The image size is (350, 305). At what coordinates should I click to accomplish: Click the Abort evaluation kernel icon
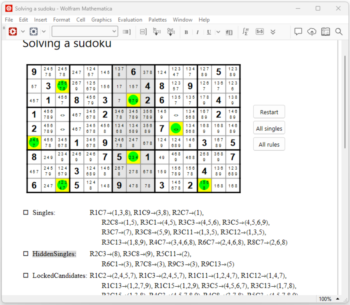34,32
